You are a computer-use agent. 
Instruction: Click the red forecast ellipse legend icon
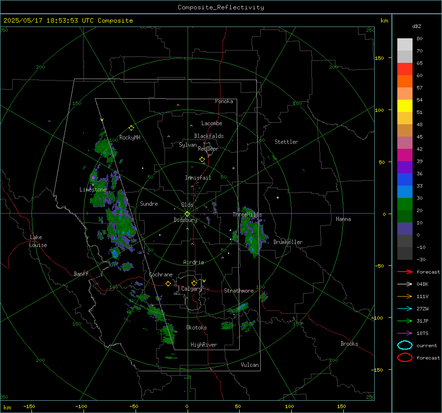coord(405,358)
